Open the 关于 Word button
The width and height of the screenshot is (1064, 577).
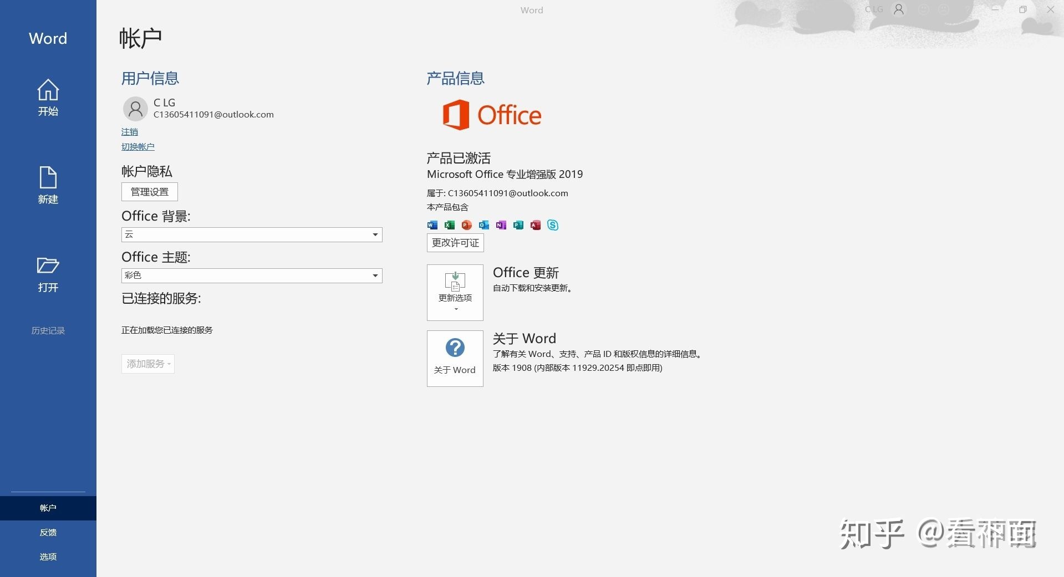(455, 359)
